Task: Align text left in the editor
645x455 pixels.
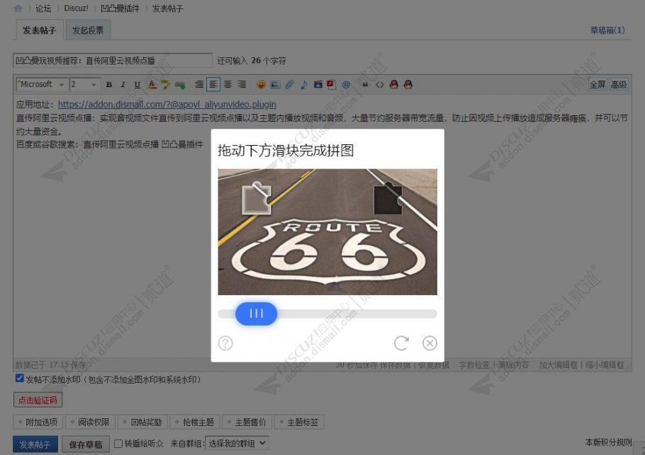Action: click(x=213, y=85)
